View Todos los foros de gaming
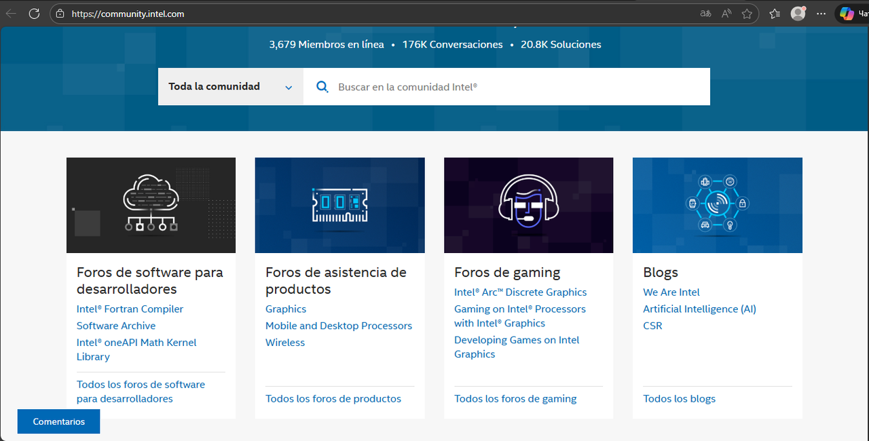The width and height of the screenshot is (869, 441). pyautogui.click(x=515, y=399)
